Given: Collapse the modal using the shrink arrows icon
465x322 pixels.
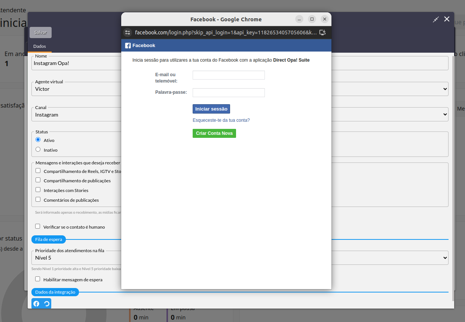Looking at the screenshot, I should pos(435,19).
